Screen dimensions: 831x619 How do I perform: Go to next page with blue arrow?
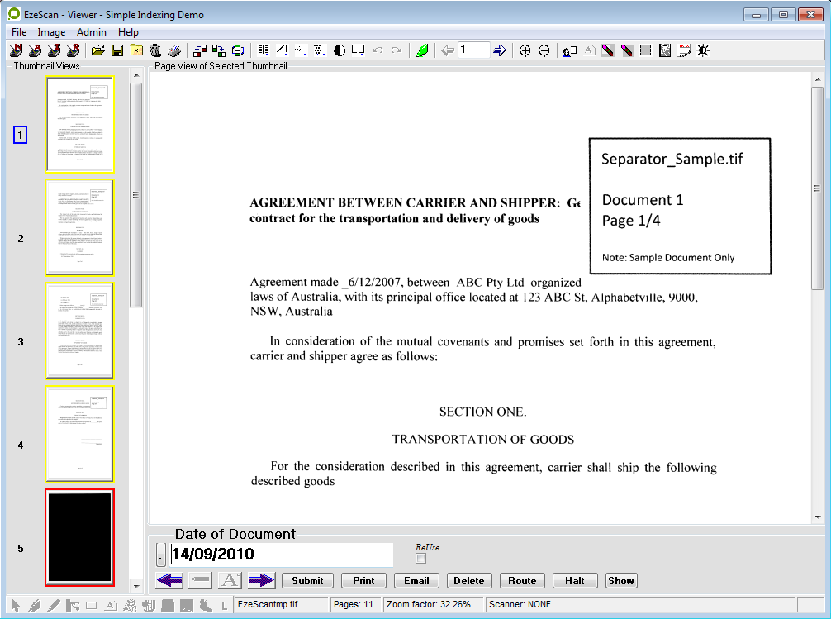(x=500, y=50)
